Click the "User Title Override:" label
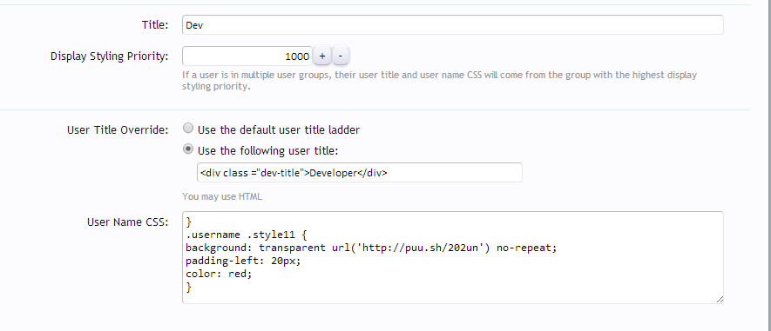The width and height of the screenshot is (771, 331). (x=118, y=130)
